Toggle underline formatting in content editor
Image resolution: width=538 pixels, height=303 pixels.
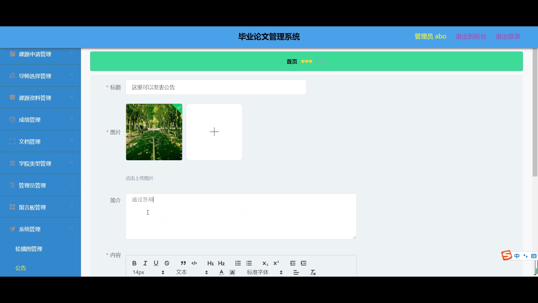156,263
